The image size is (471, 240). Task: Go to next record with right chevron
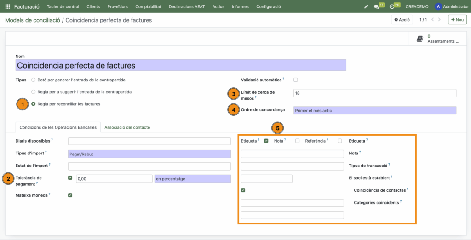coord(440,20)
